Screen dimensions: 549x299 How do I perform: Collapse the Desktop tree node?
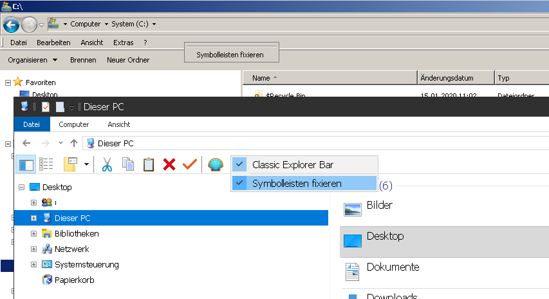pos(22,187)
